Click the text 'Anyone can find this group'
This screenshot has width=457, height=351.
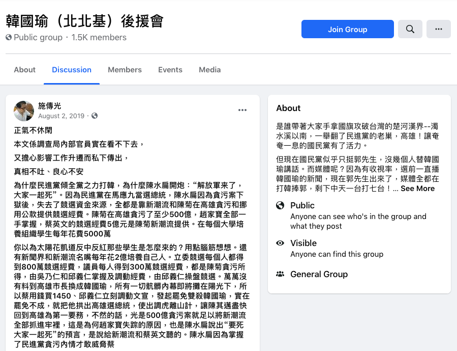(x=337, y=254)
